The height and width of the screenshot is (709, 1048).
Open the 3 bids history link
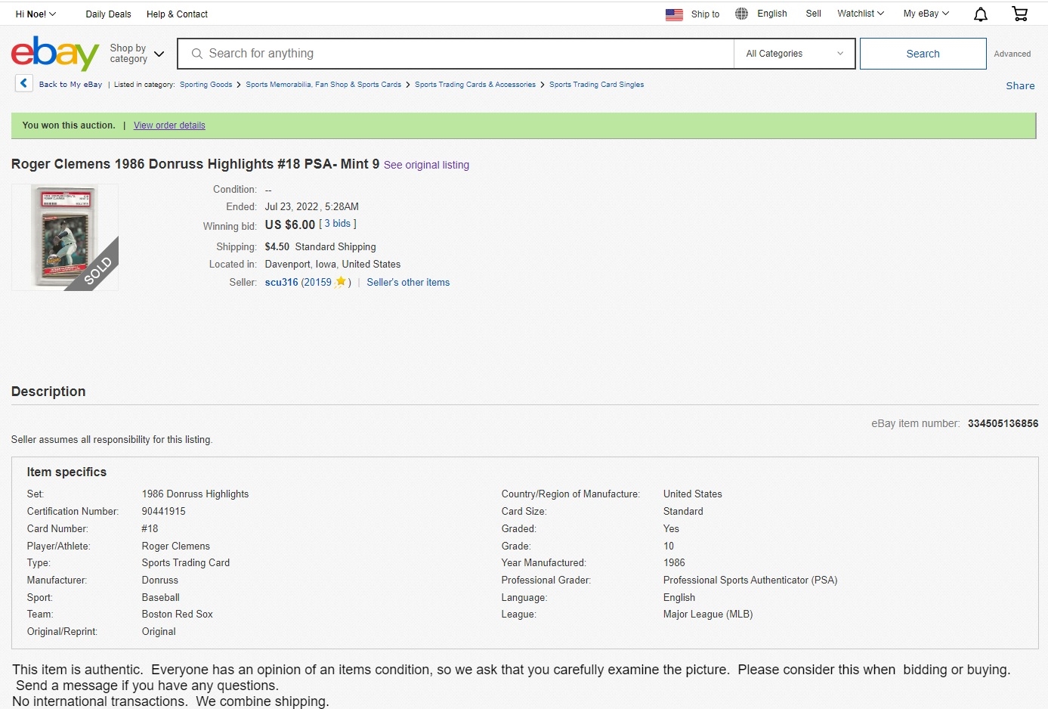point(338,224)
